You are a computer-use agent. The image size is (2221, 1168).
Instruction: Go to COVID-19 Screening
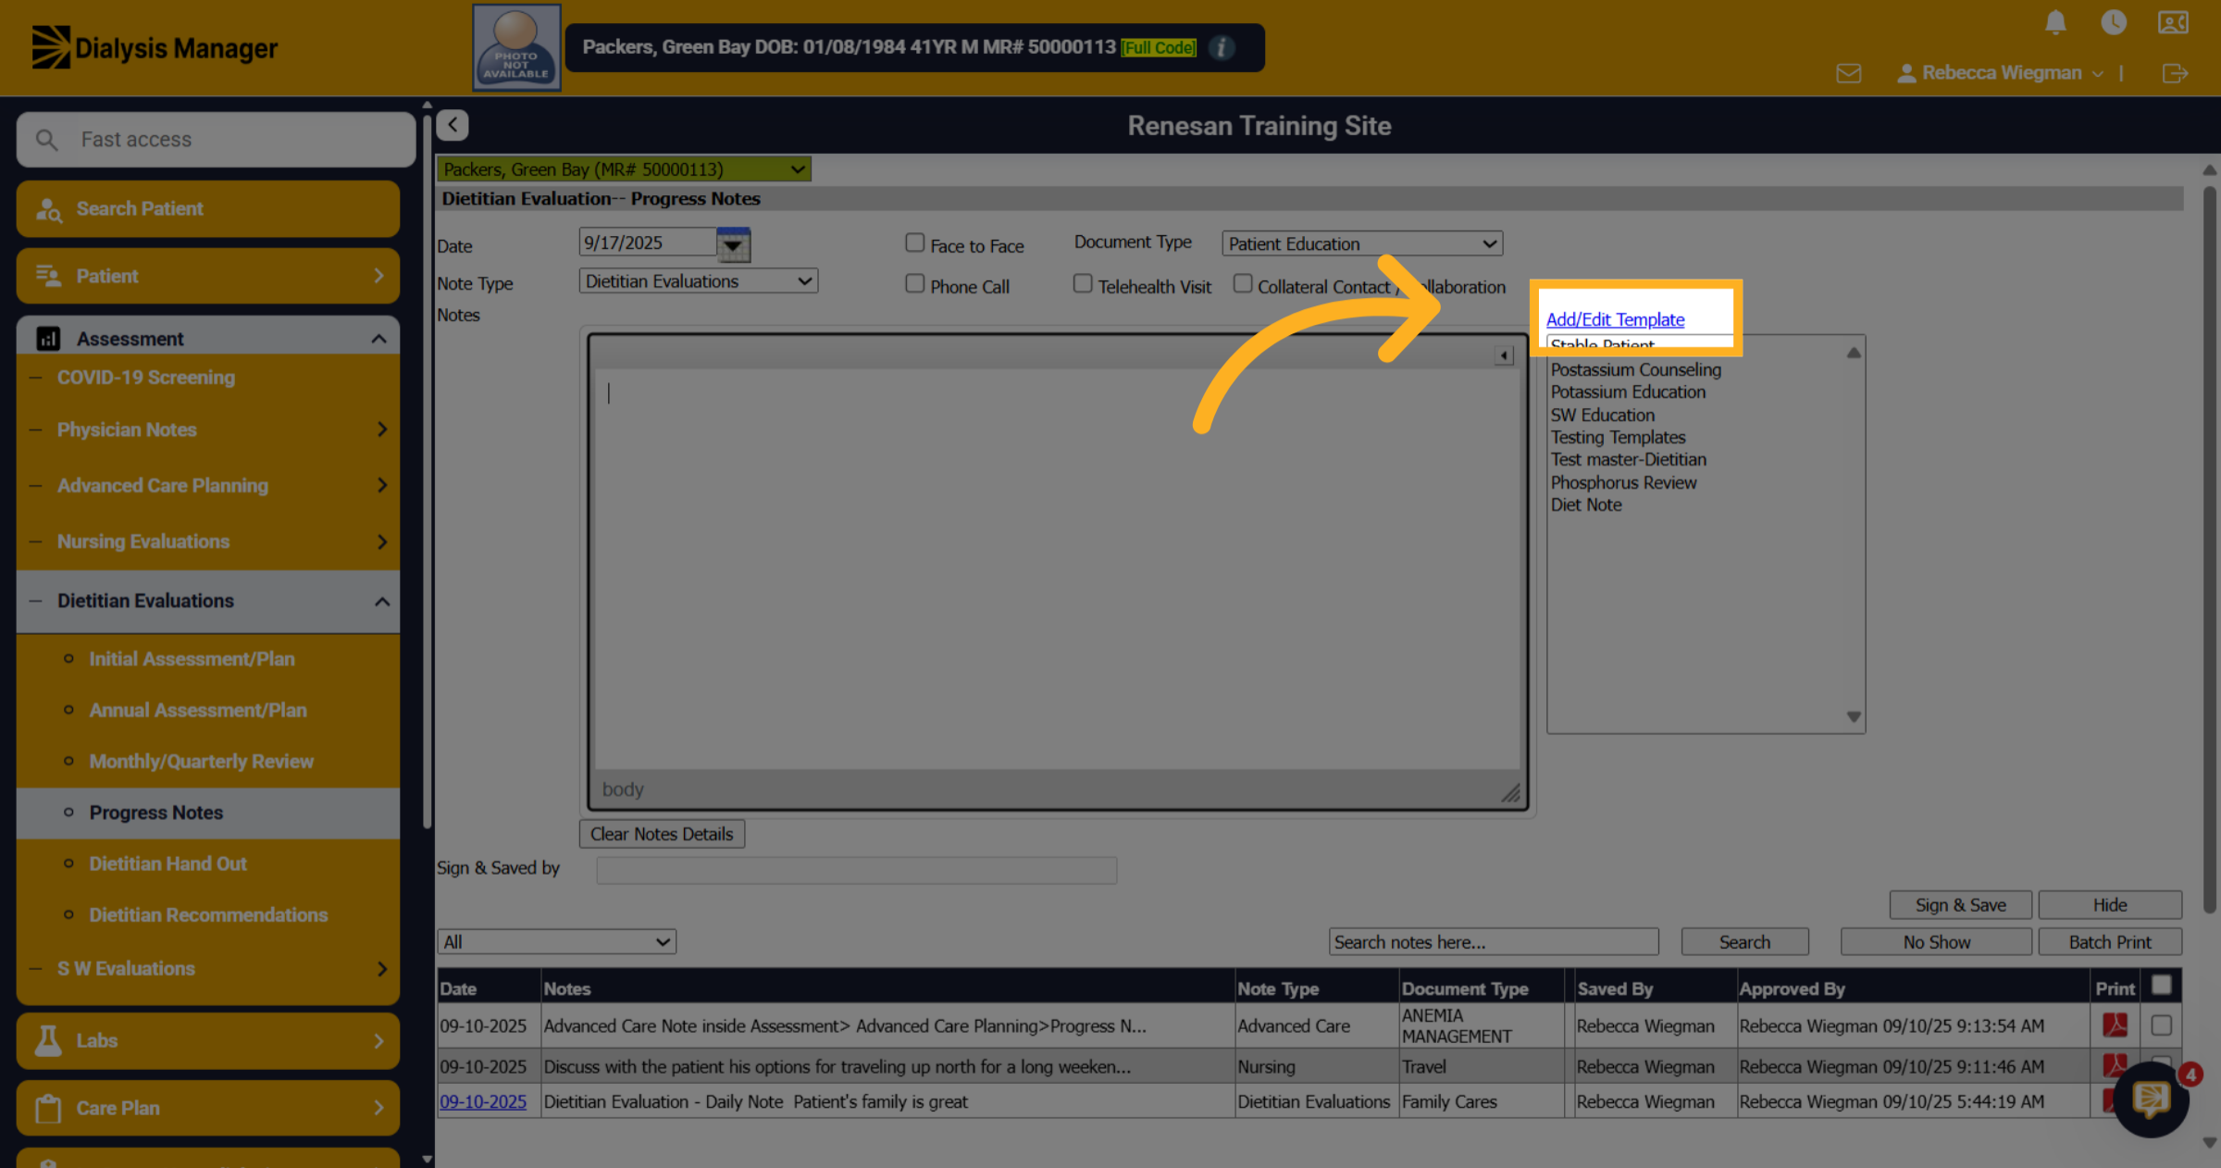146,378
